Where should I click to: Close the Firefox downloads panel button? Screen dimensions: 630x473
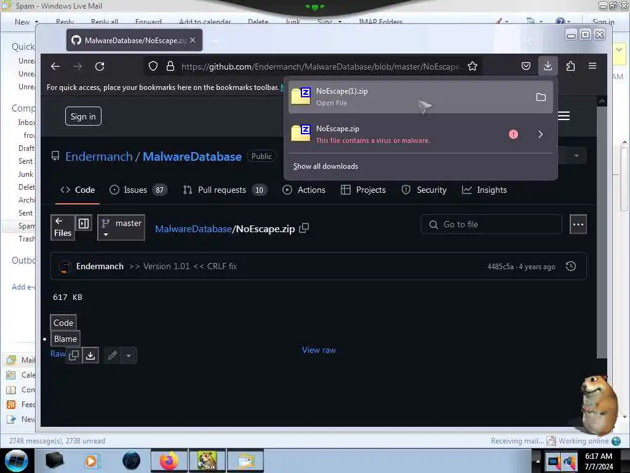(x=548, y=66)
